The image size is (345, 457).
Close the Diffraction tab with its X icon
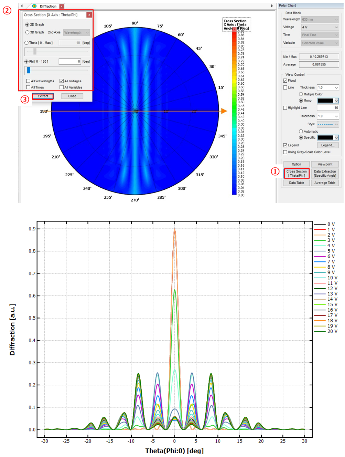click(x=62, y=6)
